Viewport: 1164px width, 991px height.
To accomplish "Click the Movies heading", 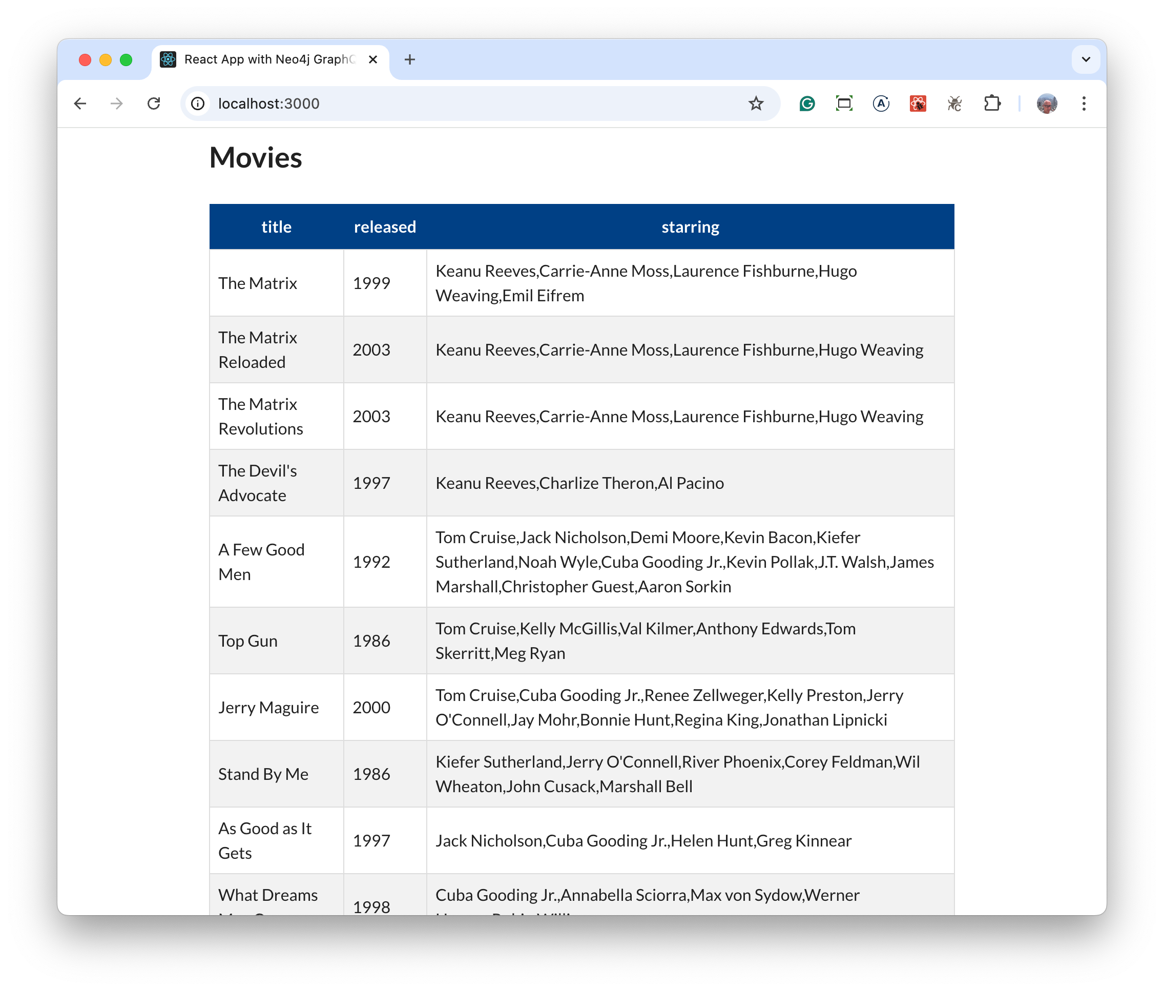I will click(256, 157).
